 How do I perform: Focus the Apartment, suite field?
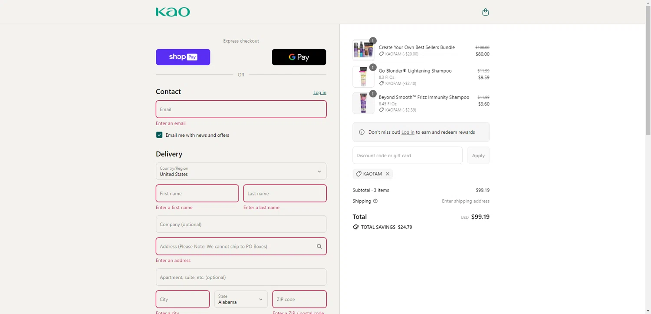(241, 277)
